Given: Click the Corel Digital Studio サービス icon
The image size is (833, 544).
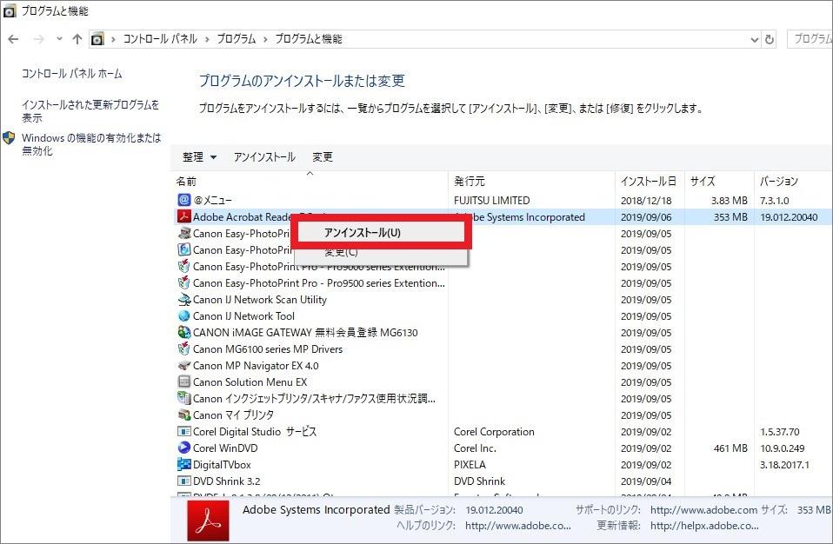Looking at the screenshot, I should pos(183,432).
